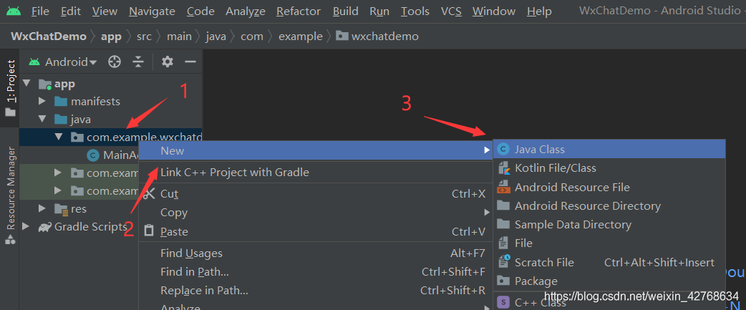The width and height of the screenshot is (746, 310).
Task: Click the Android Studio logo icon
Action: coord(15,11)
